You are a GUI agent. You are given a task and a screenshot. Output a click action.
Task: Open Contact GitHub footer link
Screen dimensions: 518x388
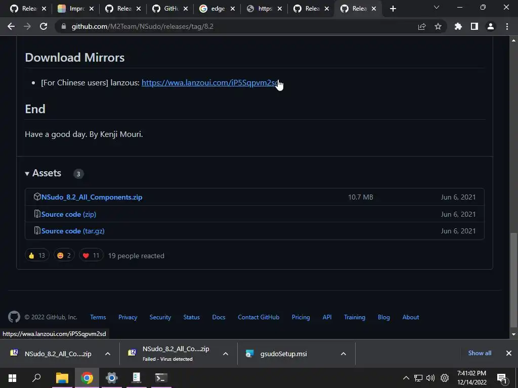[258, 317]
